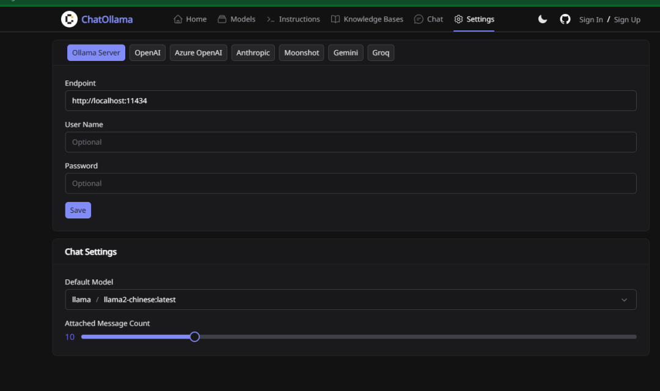Click the slider value 10

click(70, 337)
